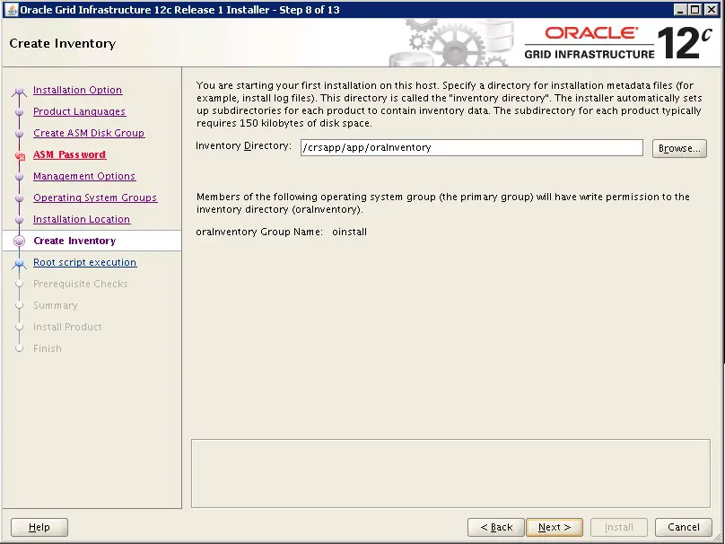725x544 pixels.
Task: Click the Create Inventory step bullet
Action: point(20,241)
